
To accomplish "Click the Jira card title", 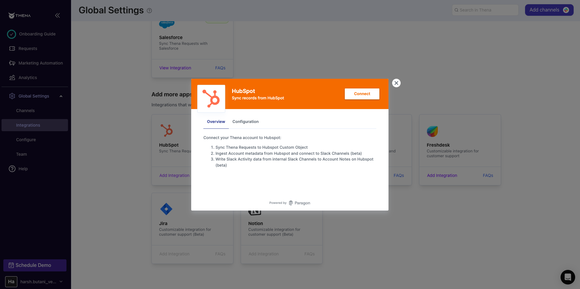I will point(163,224).
